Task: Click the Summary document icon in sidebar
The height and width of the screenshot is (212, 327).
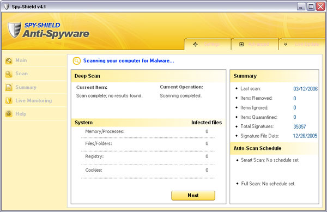Action: point(9,87)
